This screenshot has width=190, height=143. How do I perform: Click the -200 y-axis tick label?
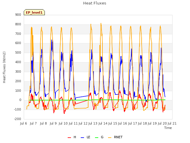18,119
